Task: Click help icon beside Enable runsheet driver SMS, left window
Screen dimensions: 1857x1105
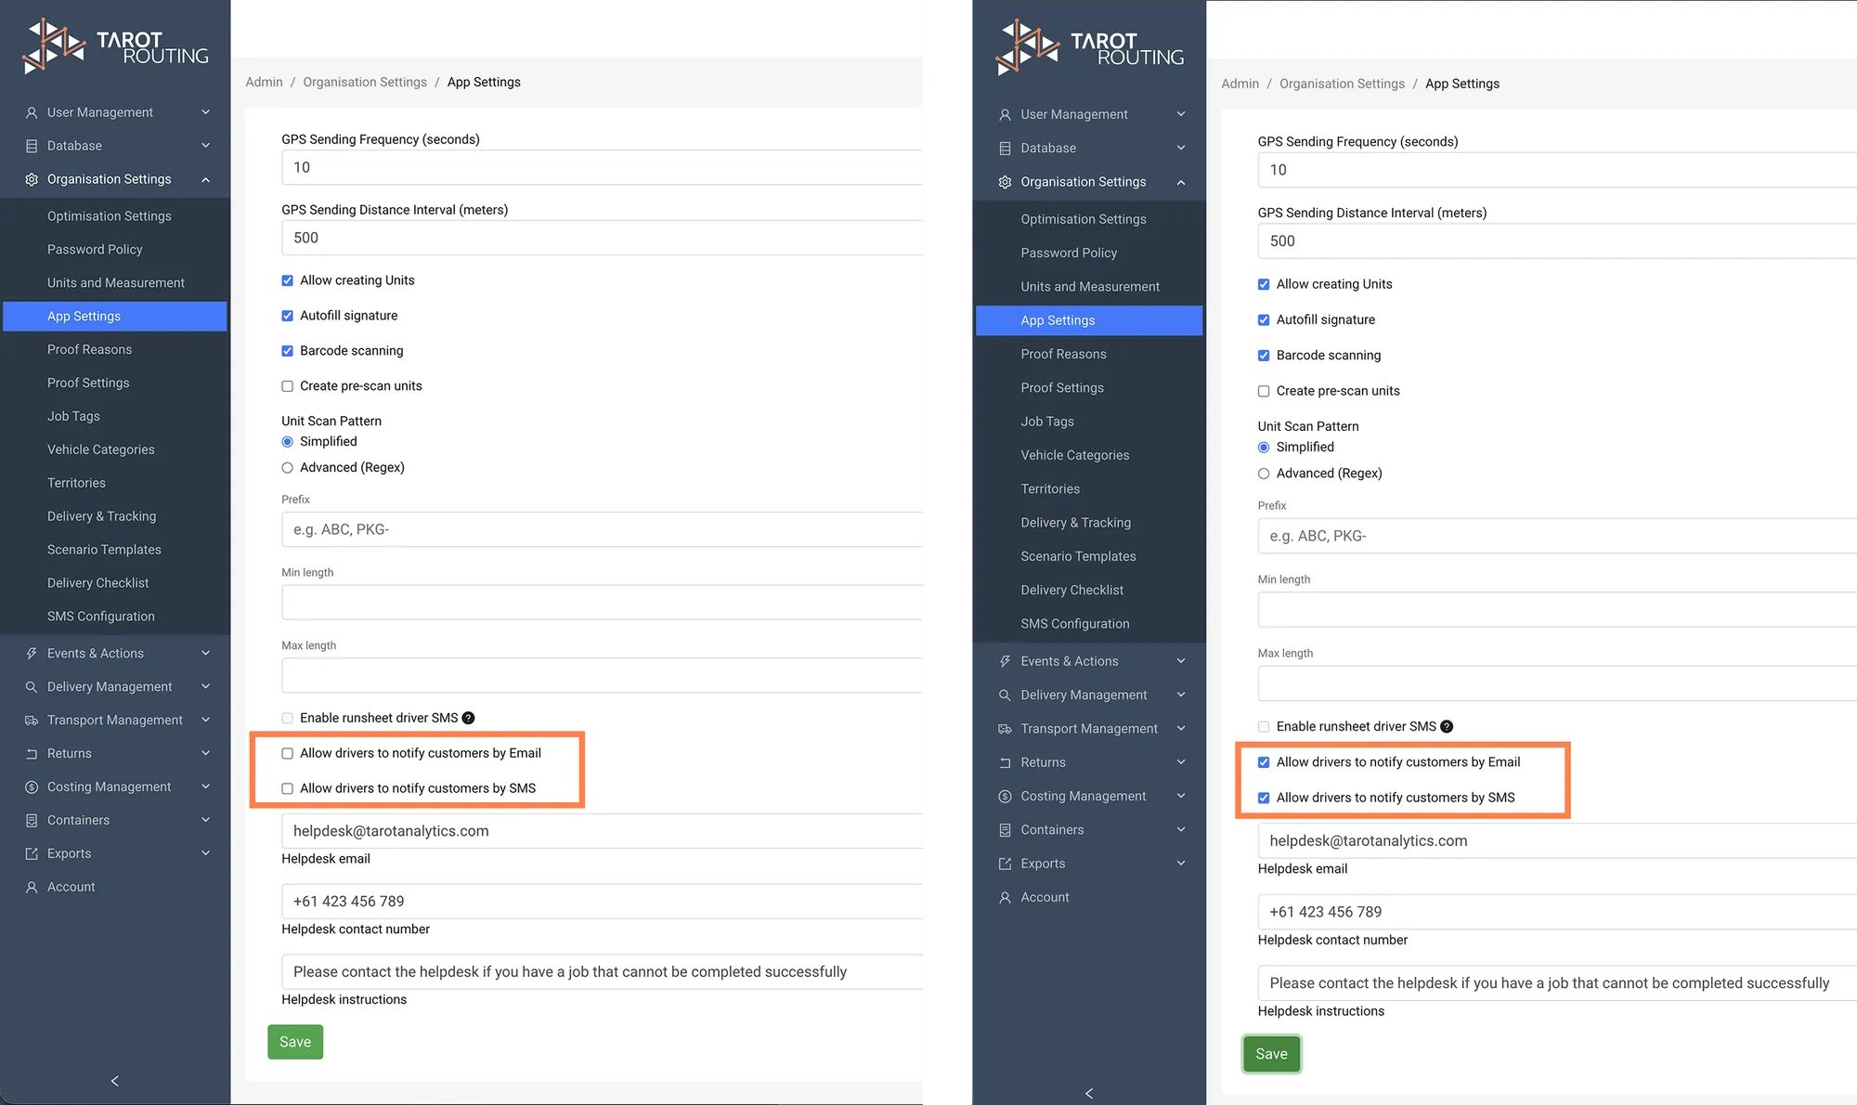Action: click(x=468, y=718)
